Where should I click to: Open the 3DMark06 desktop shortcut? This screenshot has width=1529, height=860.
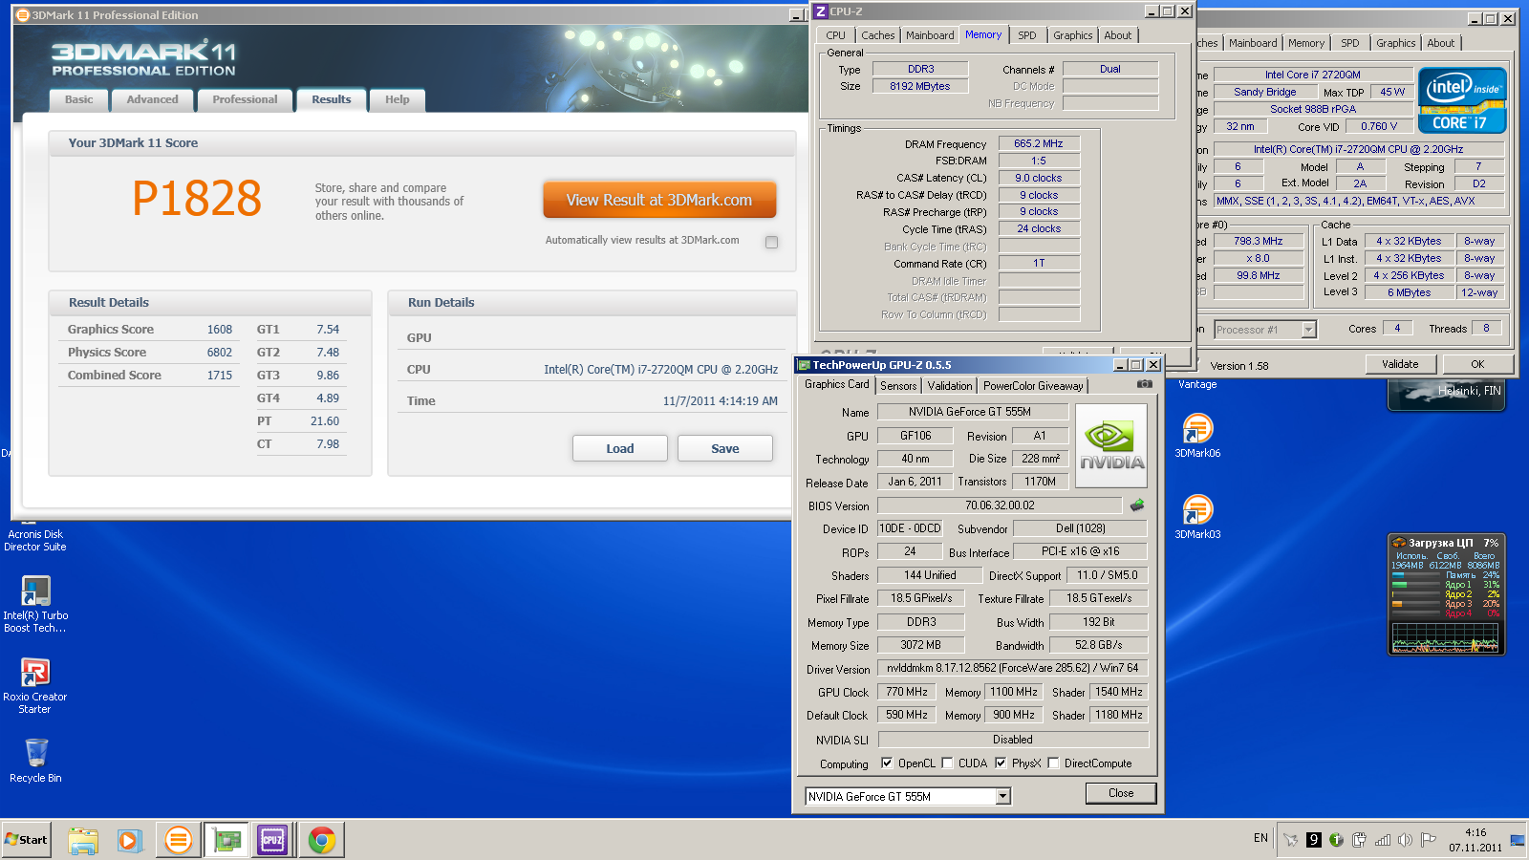[1197, 435]
